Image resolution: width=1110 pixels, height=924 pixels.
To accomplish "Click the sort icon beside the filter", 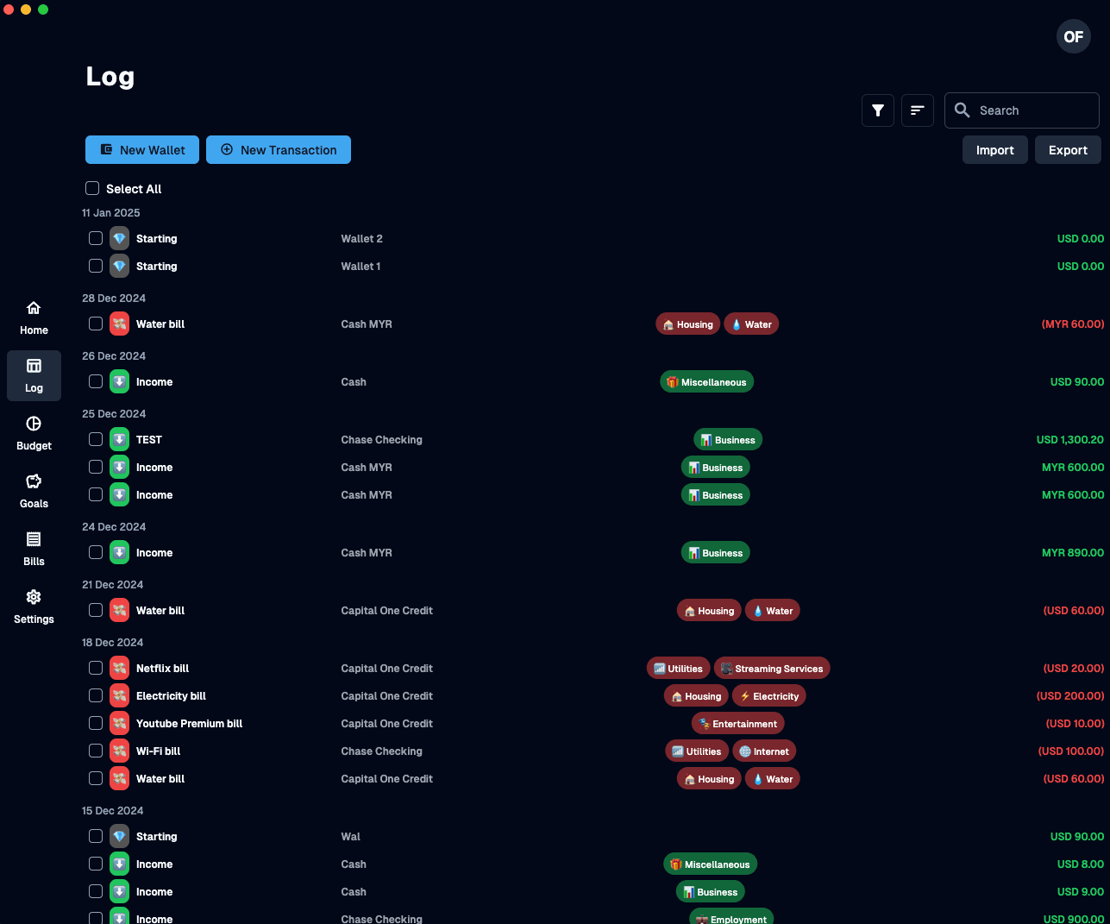I will pyautogui.click(x=917, y=110).
